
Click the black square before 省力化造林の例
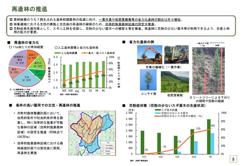coord(123,42)
